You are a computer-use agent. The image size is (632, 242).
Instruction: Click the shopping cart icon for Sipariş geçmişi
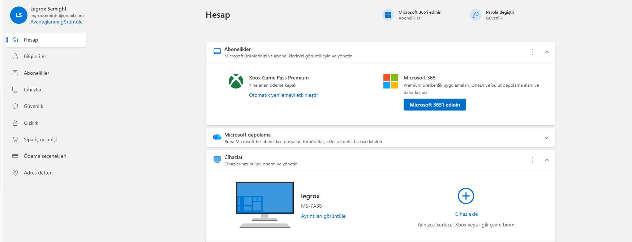point(15,139)
